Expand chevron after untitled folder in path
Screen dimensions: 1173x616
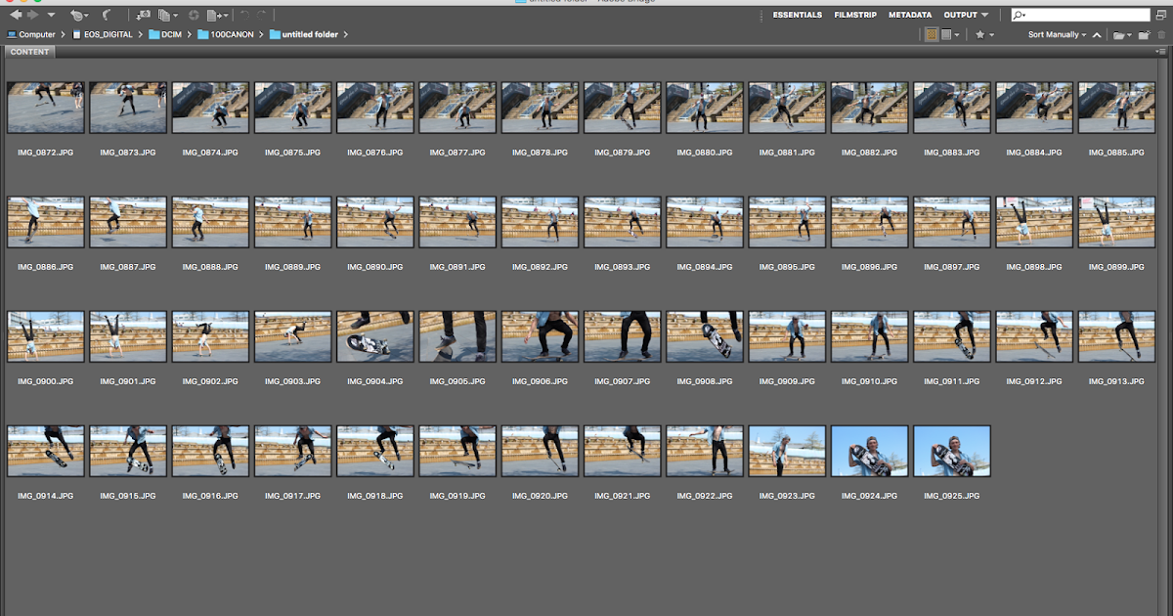346,34
